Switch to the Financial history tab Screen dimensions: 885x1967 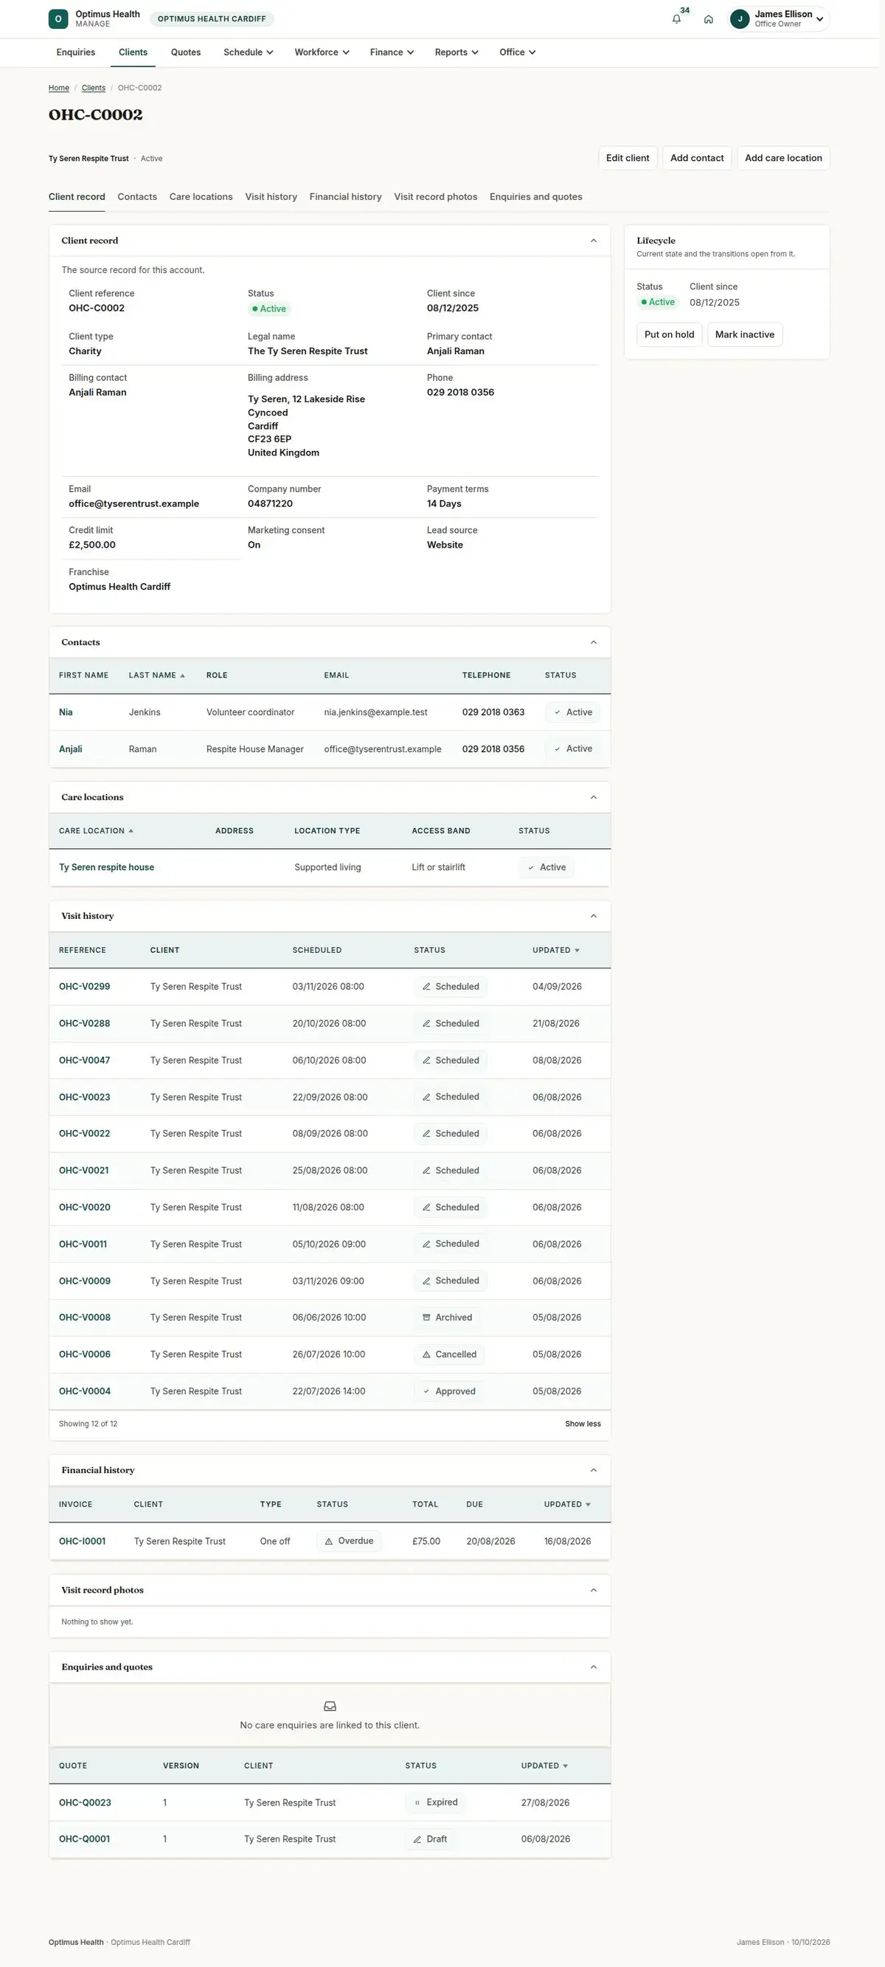[346, 197]
